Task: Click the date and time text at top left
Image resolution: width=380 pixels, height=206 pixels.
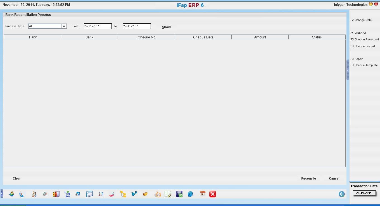Action: pos(36,4)
